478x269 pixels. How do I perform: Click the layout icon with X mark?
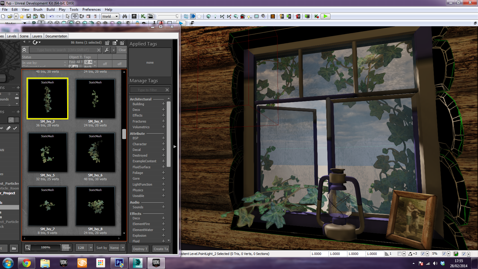pos(122,42)
